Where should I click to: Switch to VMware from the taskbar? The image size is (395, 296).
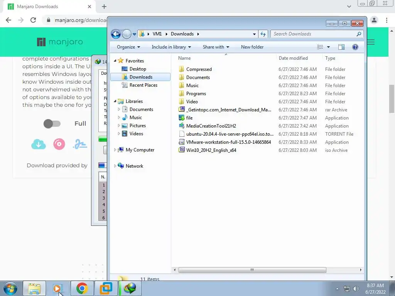pos(106,288)
